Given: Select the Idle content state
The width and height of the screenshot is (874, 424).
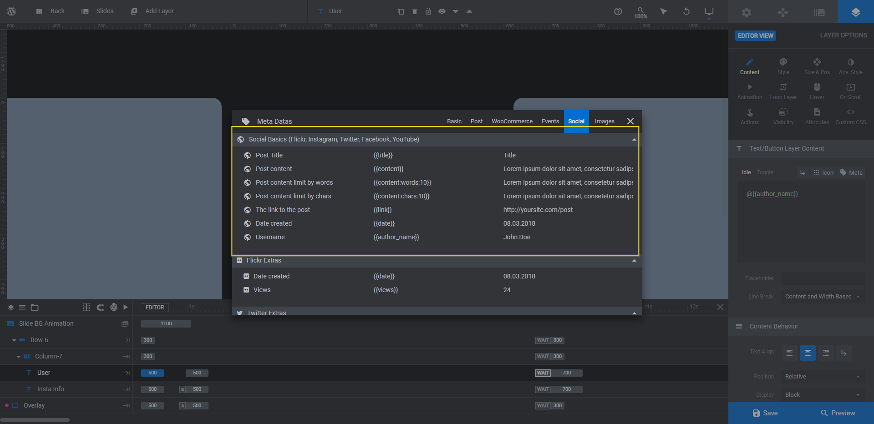Looking at the screenshot, I should [746, 172].
